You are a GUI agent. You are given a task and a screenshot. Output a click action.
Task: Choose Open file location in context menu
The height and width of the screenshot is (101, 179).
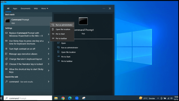62,29
